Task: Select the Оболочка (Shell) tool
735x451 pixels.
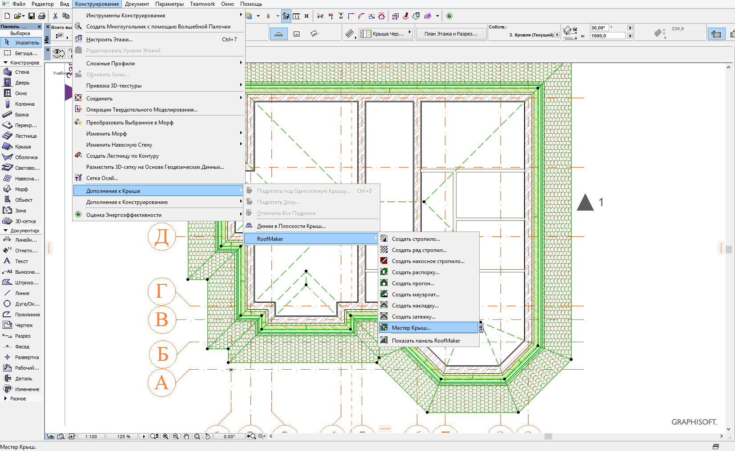Action: click(x=21, y=157)
